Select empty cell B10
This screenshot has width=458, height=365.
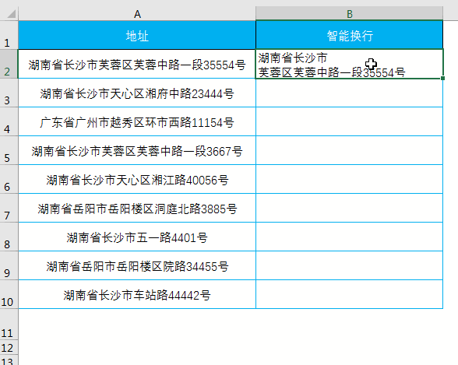349,294
